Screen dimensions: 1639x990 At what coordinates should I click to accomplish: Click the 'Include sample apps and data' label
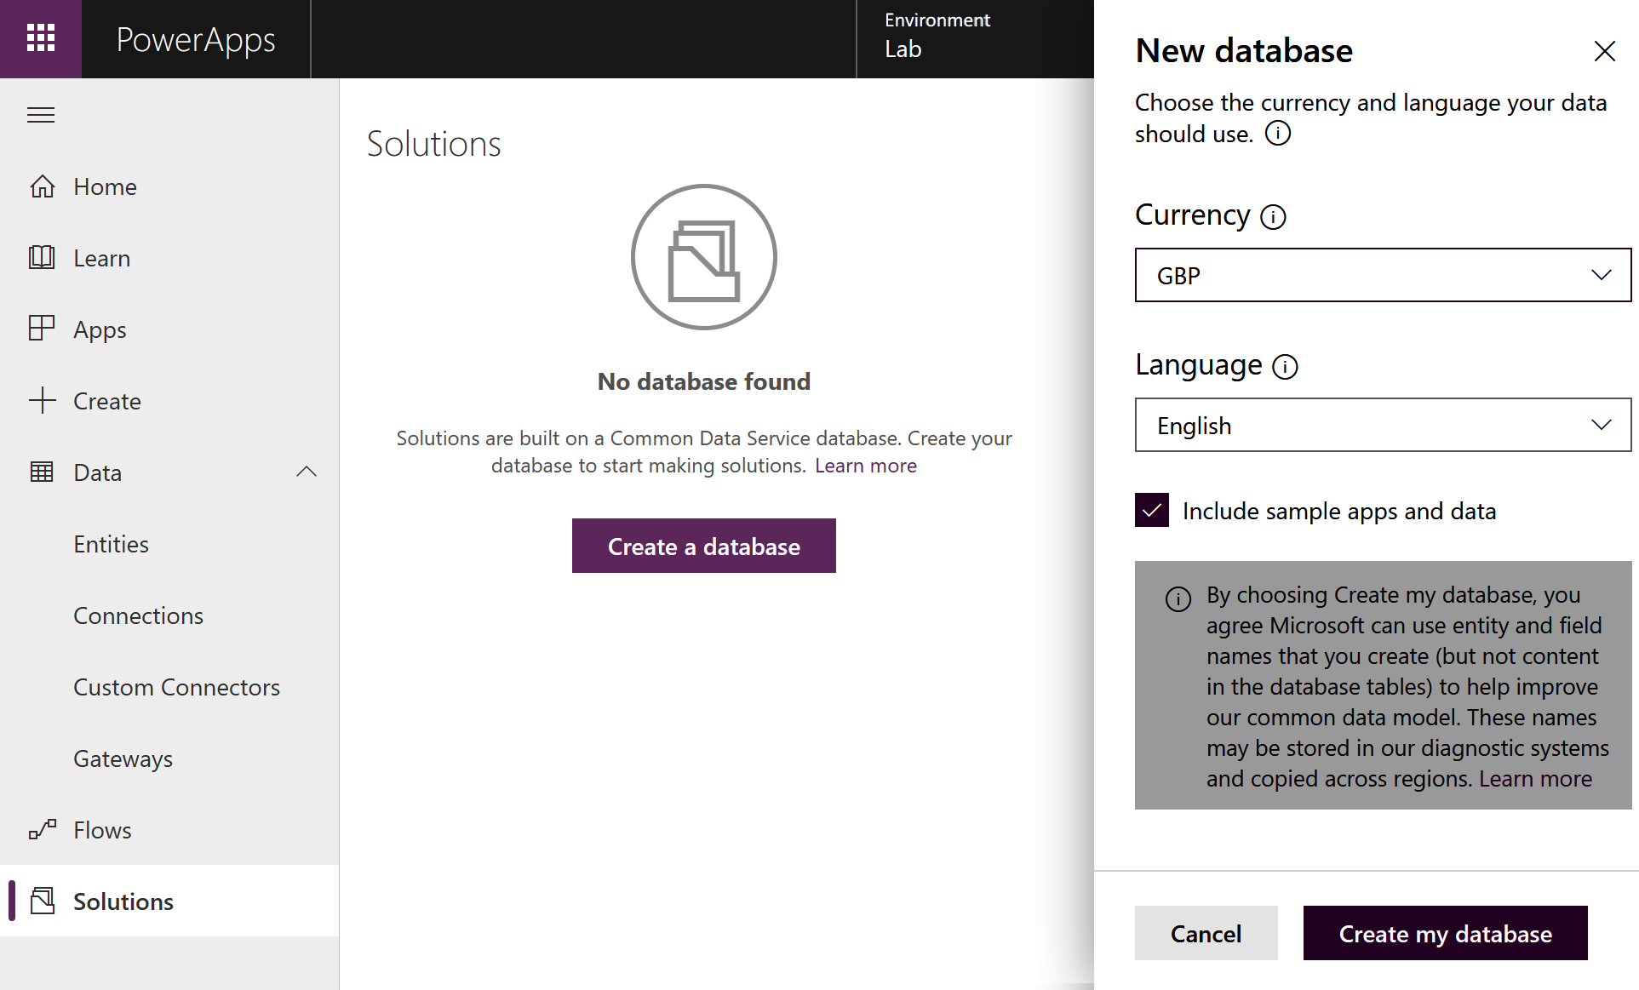pyautogui.click(x=1339, y=511)
